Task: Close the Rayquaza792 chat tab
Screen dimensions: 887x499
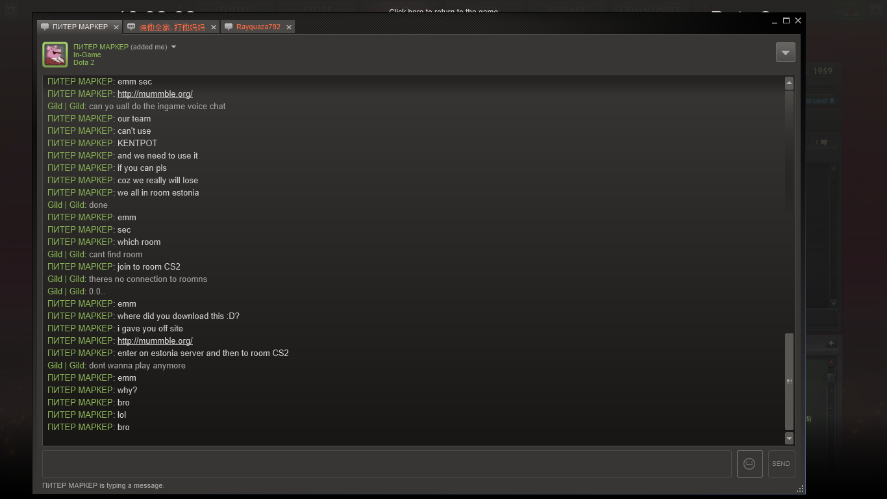Action: coord(289,27)
